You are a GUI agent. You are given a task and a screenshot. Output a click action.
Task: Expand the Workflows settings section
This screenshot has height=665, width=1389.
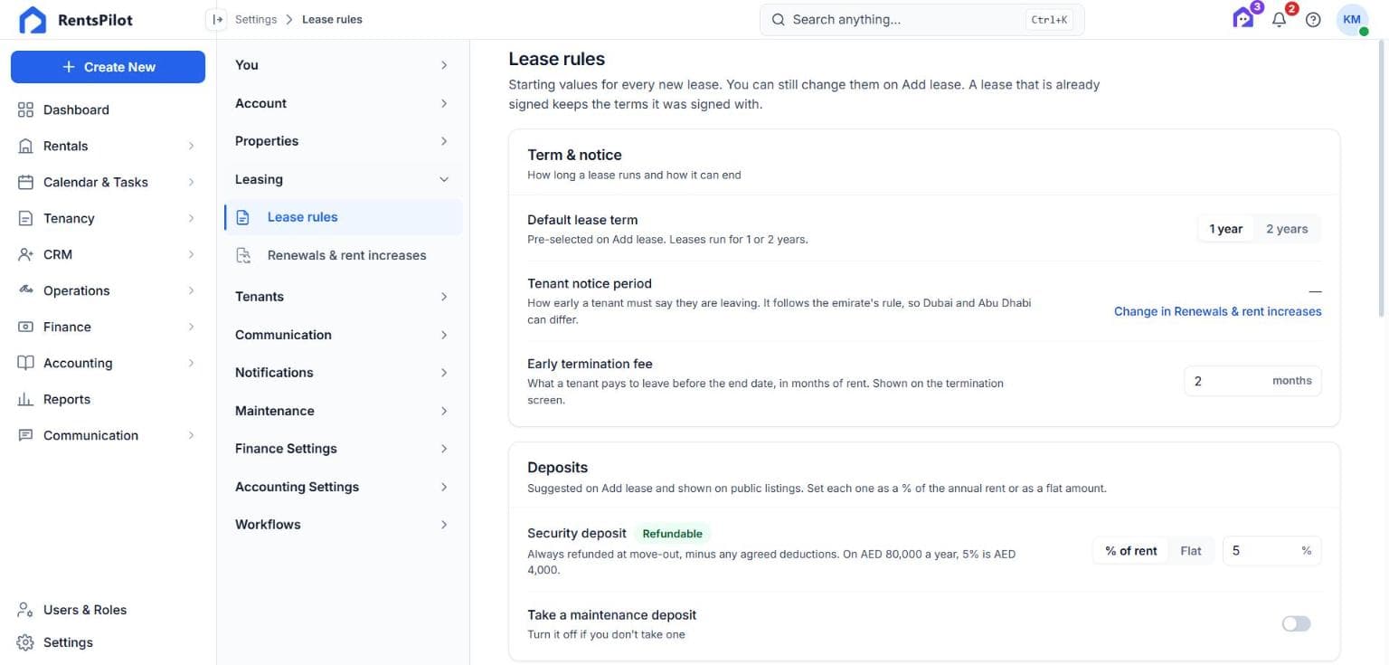tap(343, 525)
